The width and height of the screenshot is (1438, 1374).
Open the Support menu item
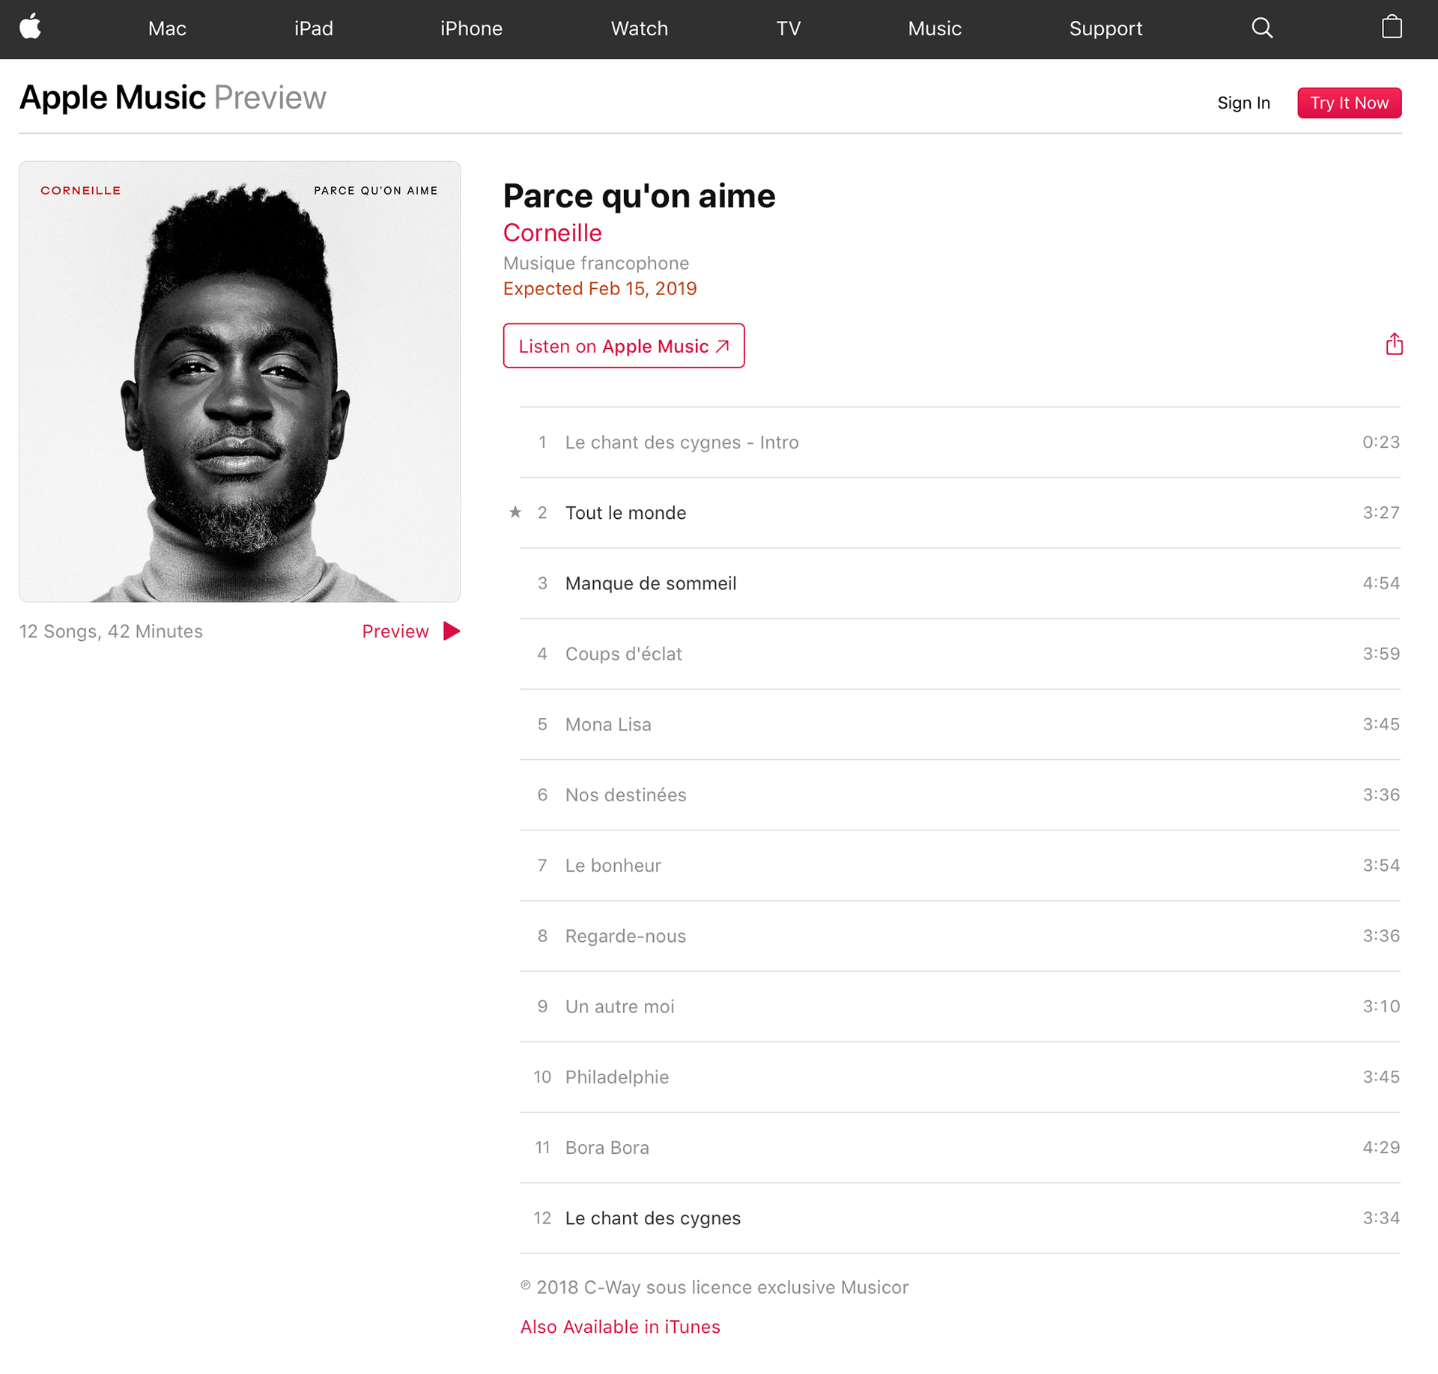[1105, 28]
